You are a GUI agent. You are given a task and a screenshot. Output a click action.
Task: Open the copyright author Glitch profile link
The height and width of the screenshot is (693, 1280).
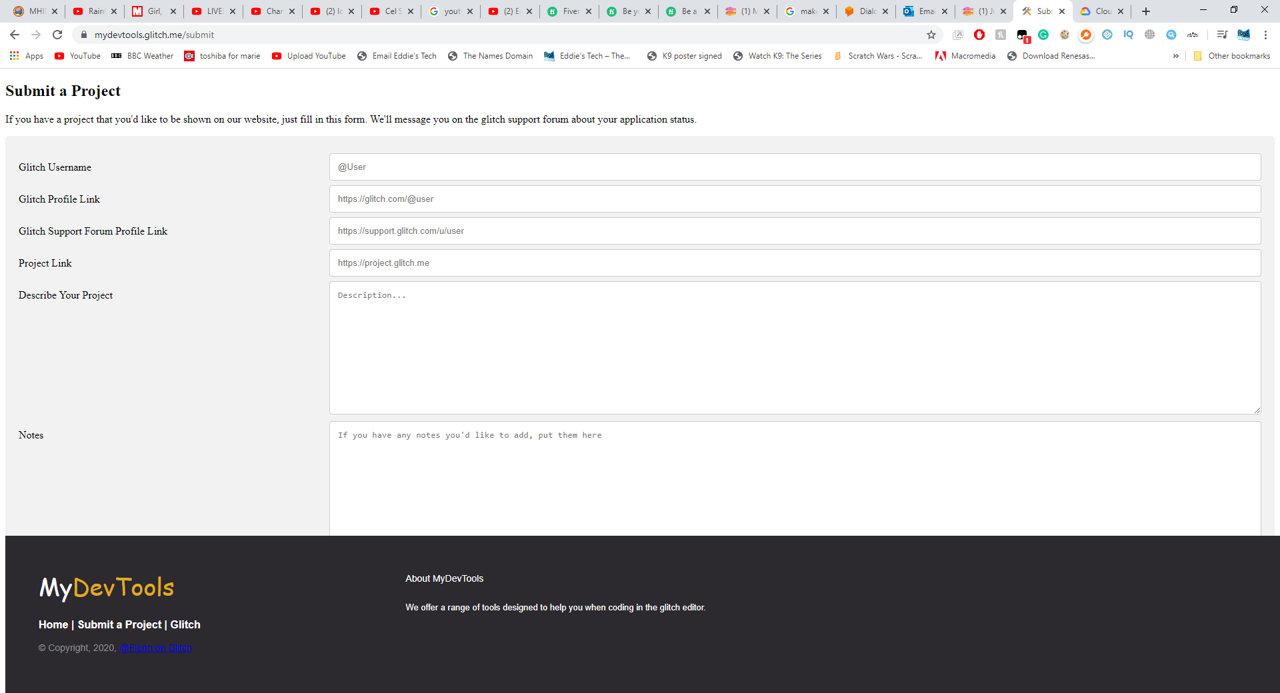pyautogui.click(x=155, y=648)
